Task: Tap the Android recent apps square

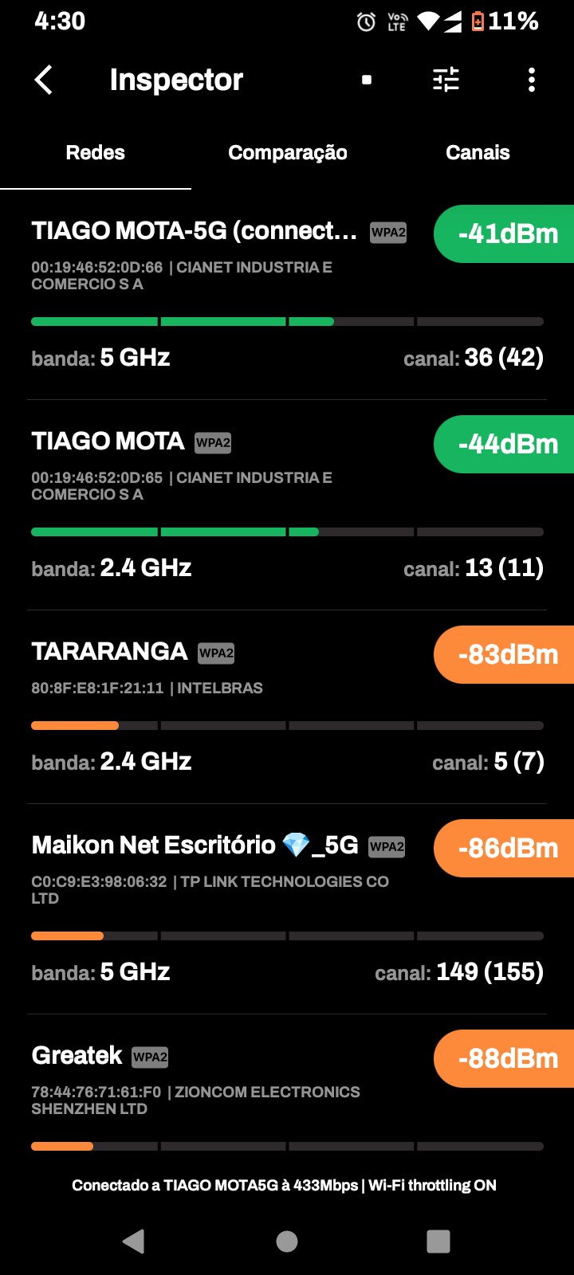Action: [x=438, y=1241]
